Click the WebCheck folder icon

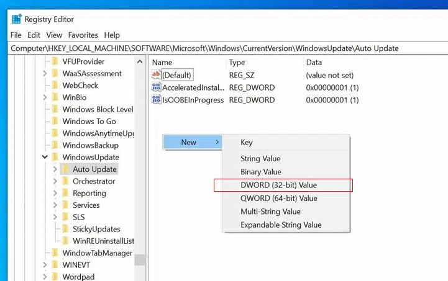(x=55, y=86)
